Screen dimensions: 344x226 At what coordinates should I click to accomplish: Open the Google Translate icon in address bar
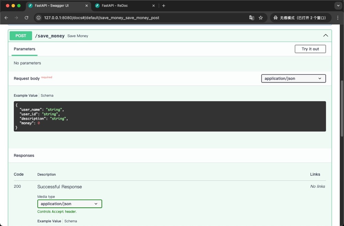pyautogui.click(x=251, y=18)
